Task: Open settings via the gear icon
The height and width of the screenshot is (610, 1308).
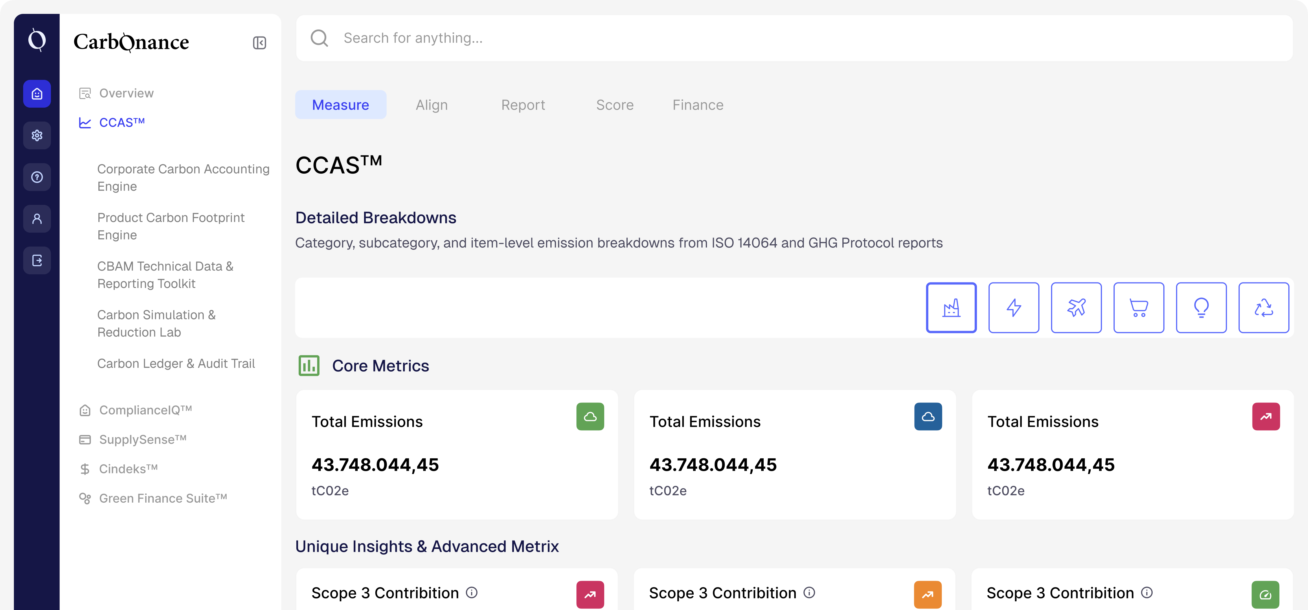Action: point(36,135)
